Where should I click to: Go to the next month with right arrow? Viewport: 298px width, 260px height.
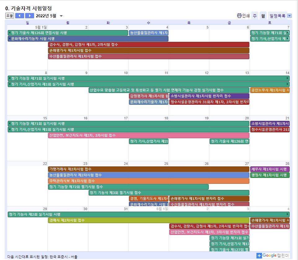coord(29,16)
